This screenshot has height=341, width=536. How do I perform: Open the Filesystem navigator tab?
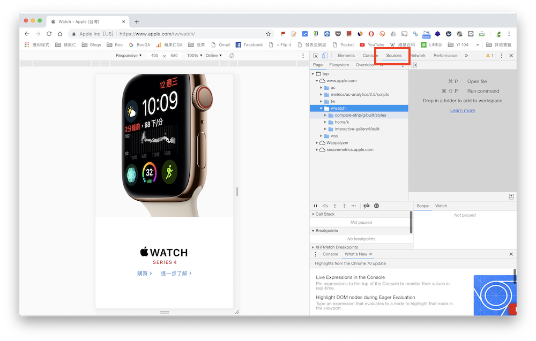(x=339, y=65)
